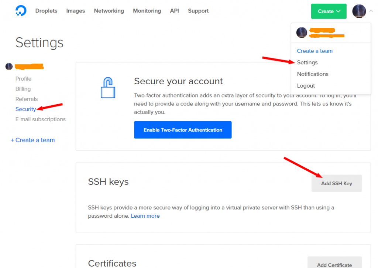Collapse the account menu caret
This screenshot has width=378, height=268.
[371, 11]
